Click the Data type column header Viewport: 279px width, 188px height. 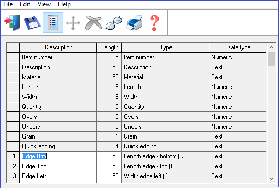238,47
